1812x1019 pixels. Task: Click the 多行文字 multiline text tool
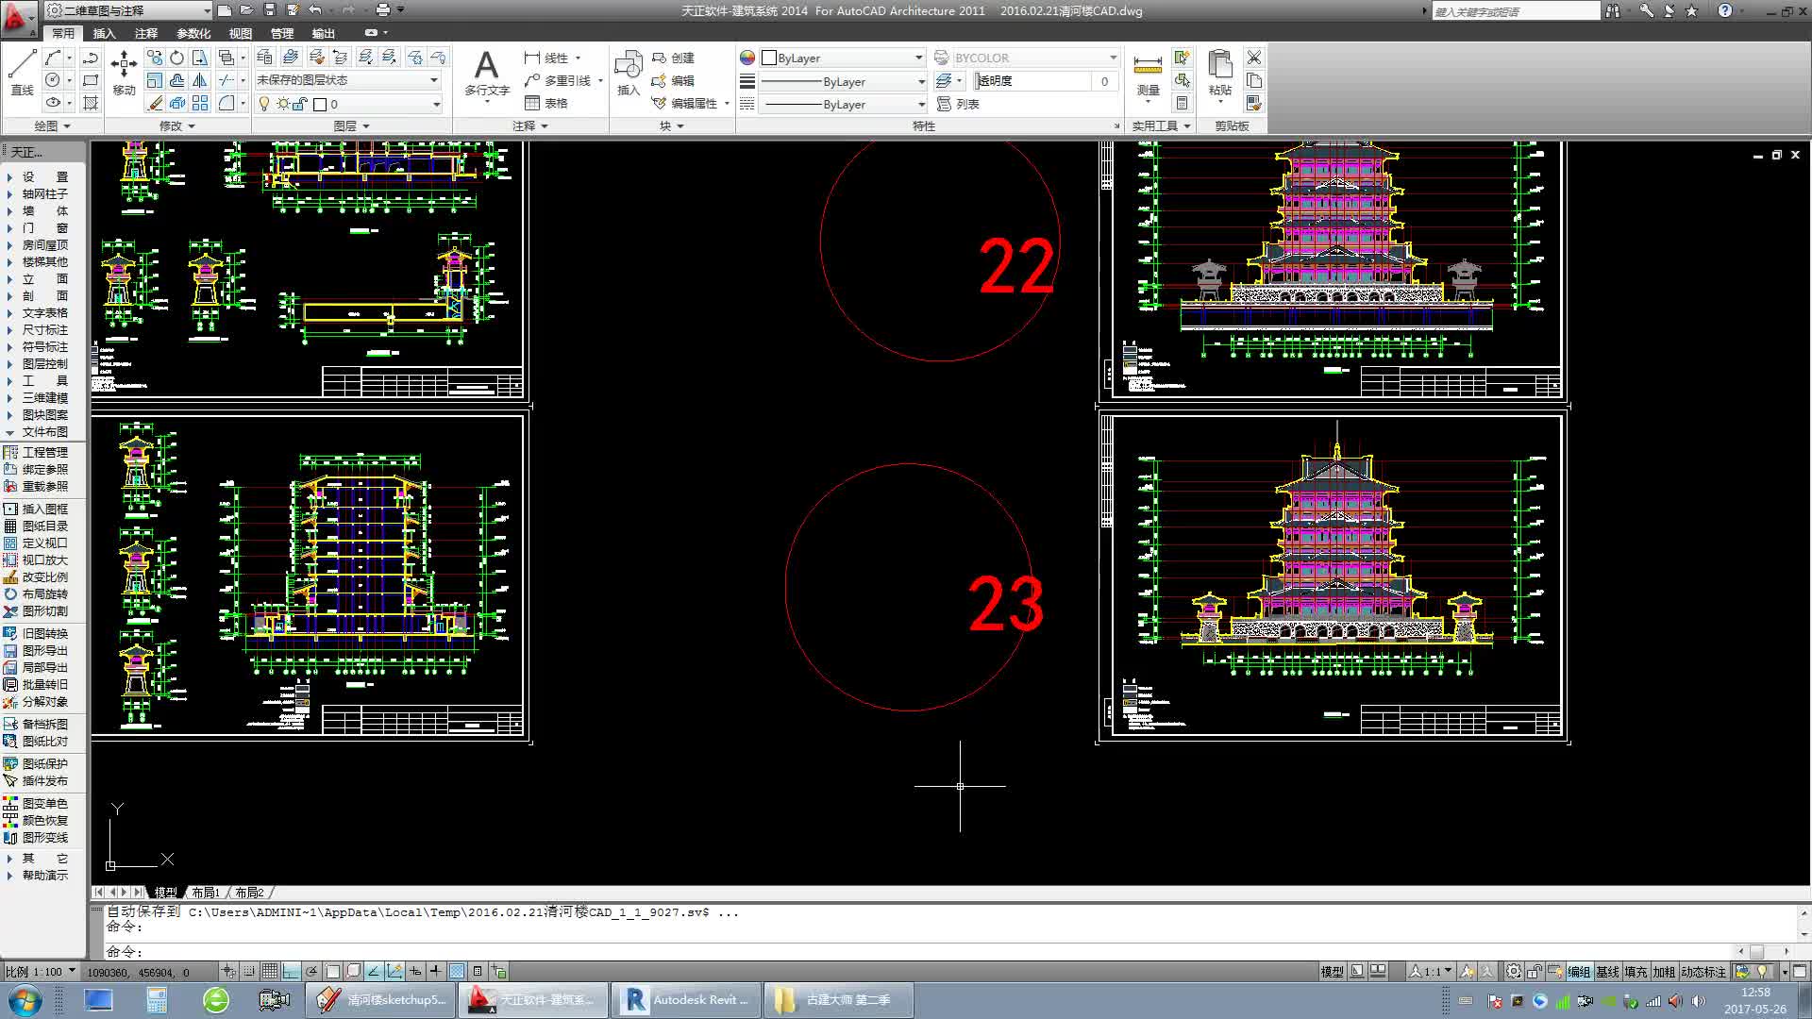[486, 72]
